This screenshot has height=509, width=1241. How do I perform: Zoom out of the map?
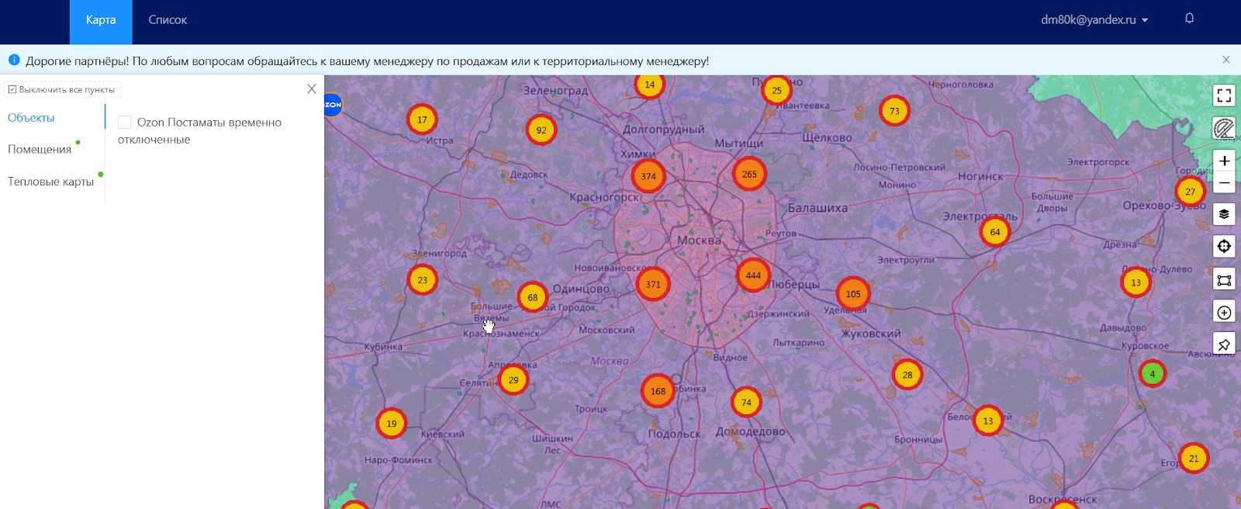tap(1224, 184)
